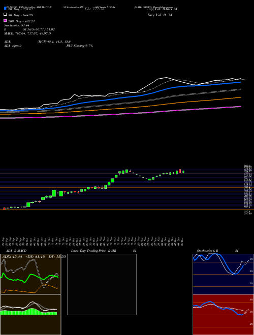Click the 'SI 14/3: 60.71 / 51.02' value
Screen dimensions: 254x335
(x=39, y=29)
